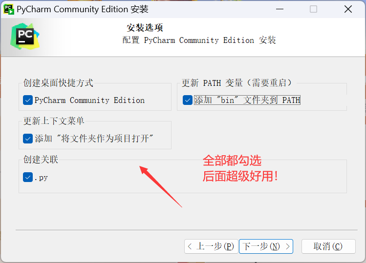Click the "创建桌面快捷方式" group label
This screenshot has width=366, height=263.
(x=58, y=83)
